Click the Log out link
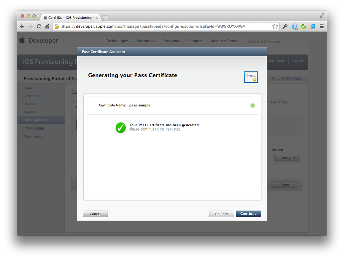 pyautogui.click(x=298, y=61)
